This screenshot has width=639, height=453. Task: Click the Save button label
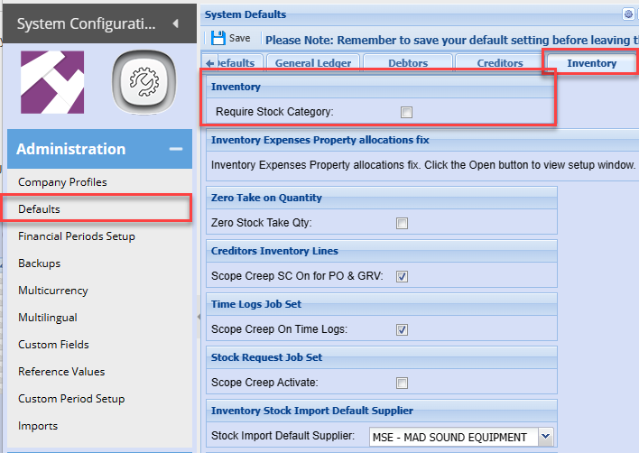click(x=240, y=38)
